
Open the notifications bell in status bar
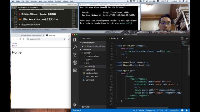(x=187, y=110)
